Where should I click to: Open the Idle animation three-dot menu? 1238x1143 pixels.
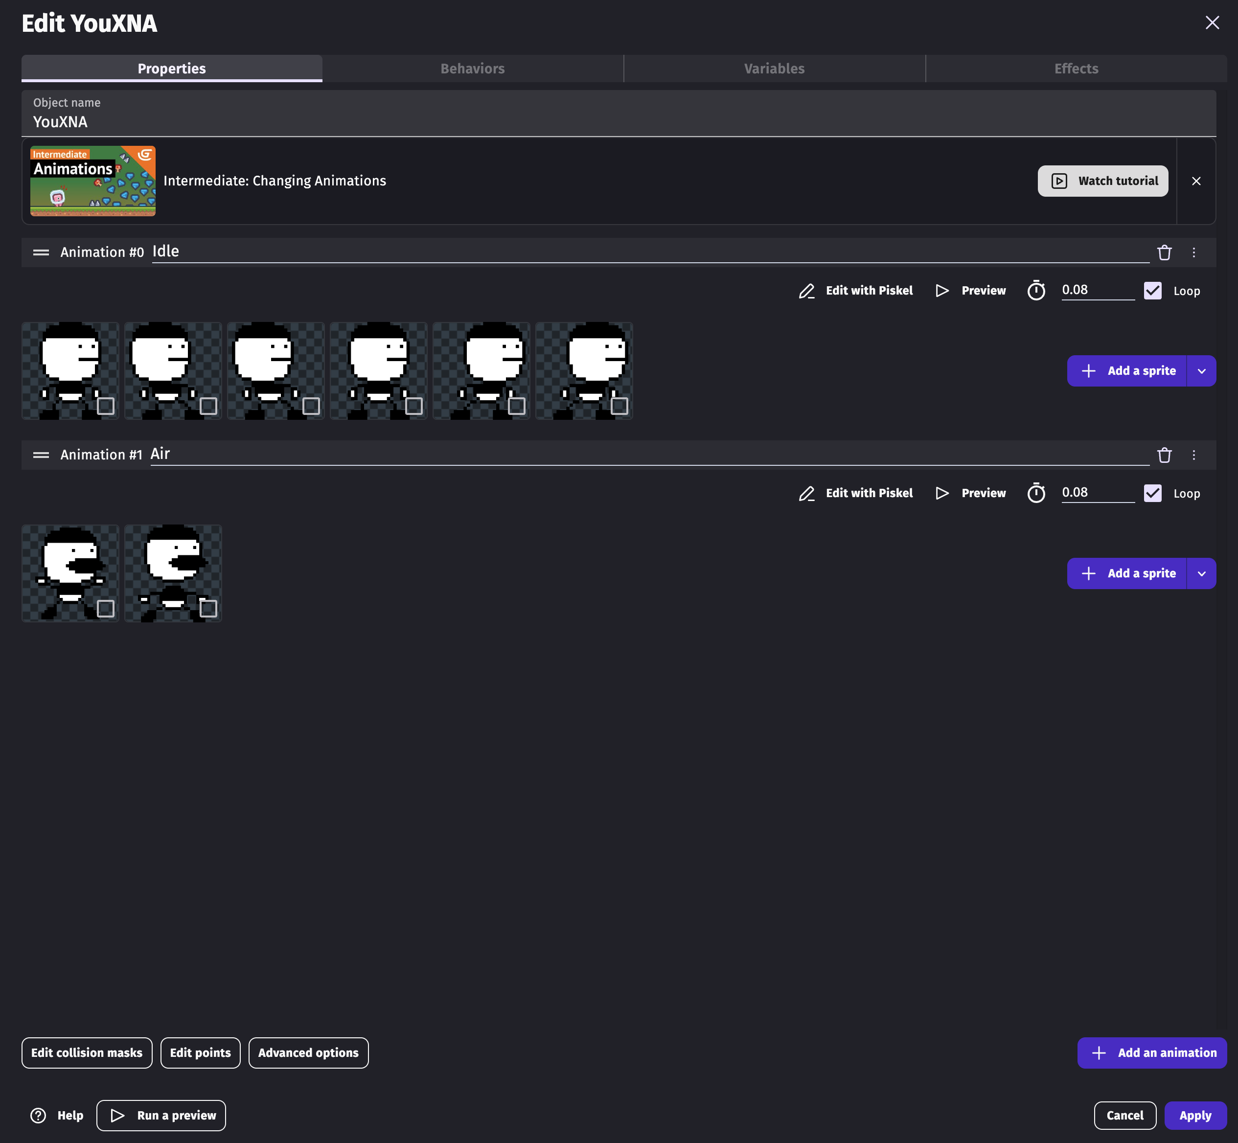click(x=1194, y=252)
